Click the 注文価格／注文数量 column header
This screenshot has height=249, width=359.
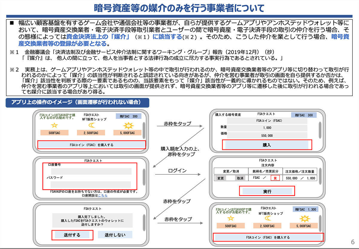coord(300,171)
